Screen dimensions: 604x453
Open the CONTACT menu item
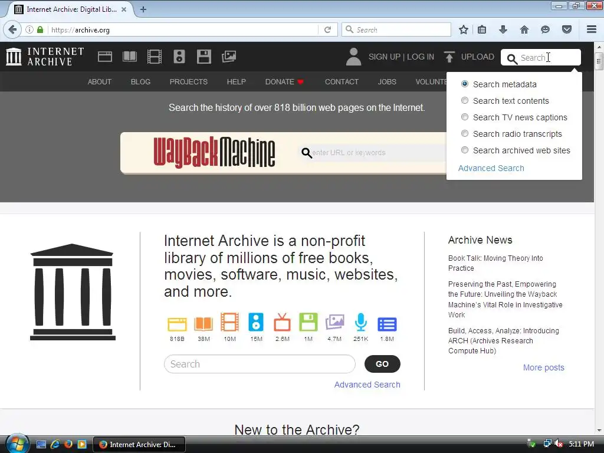(342, 81)
